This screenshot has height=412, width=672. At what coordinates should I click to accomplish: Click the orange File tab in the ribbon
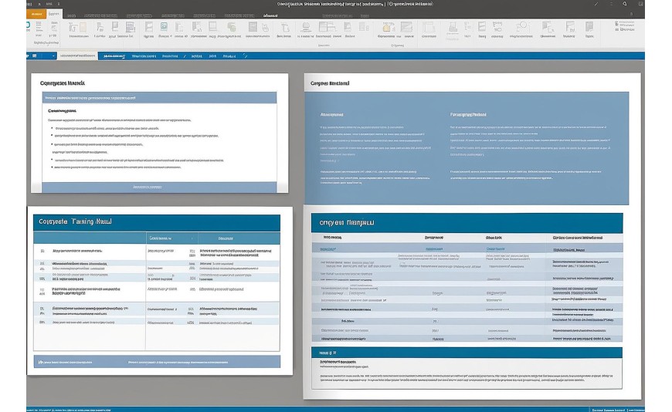tap(36, 14)
